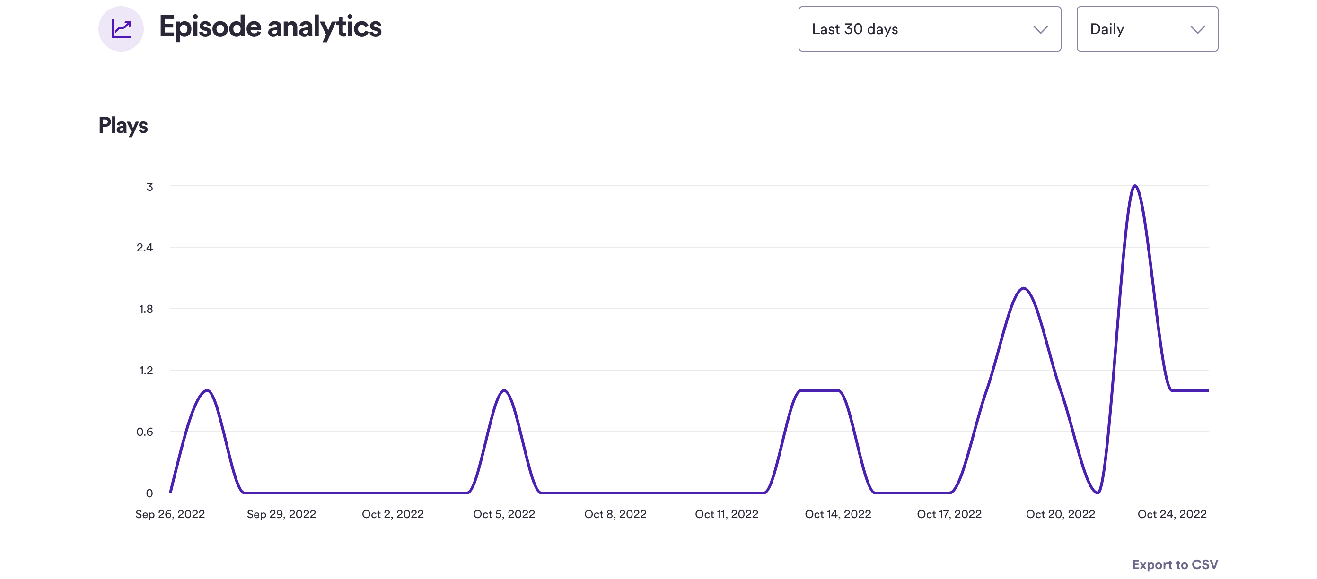The width and height of the screenshot is (1317, 579).
Task: Click the 1.8 value on the y-axis
Action: [x=146, y=309]
